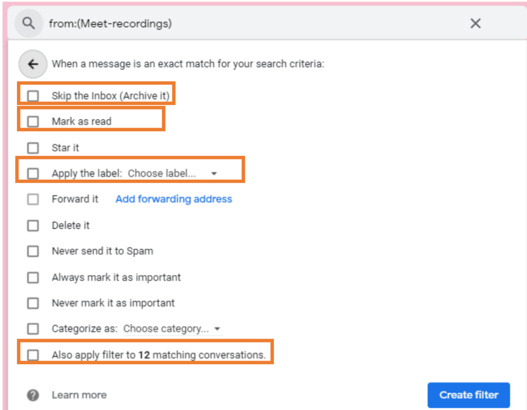This screenshot has width=527, height=410.
Task: Apply filter to 12 matching conversations
Action: coord(33,355)
